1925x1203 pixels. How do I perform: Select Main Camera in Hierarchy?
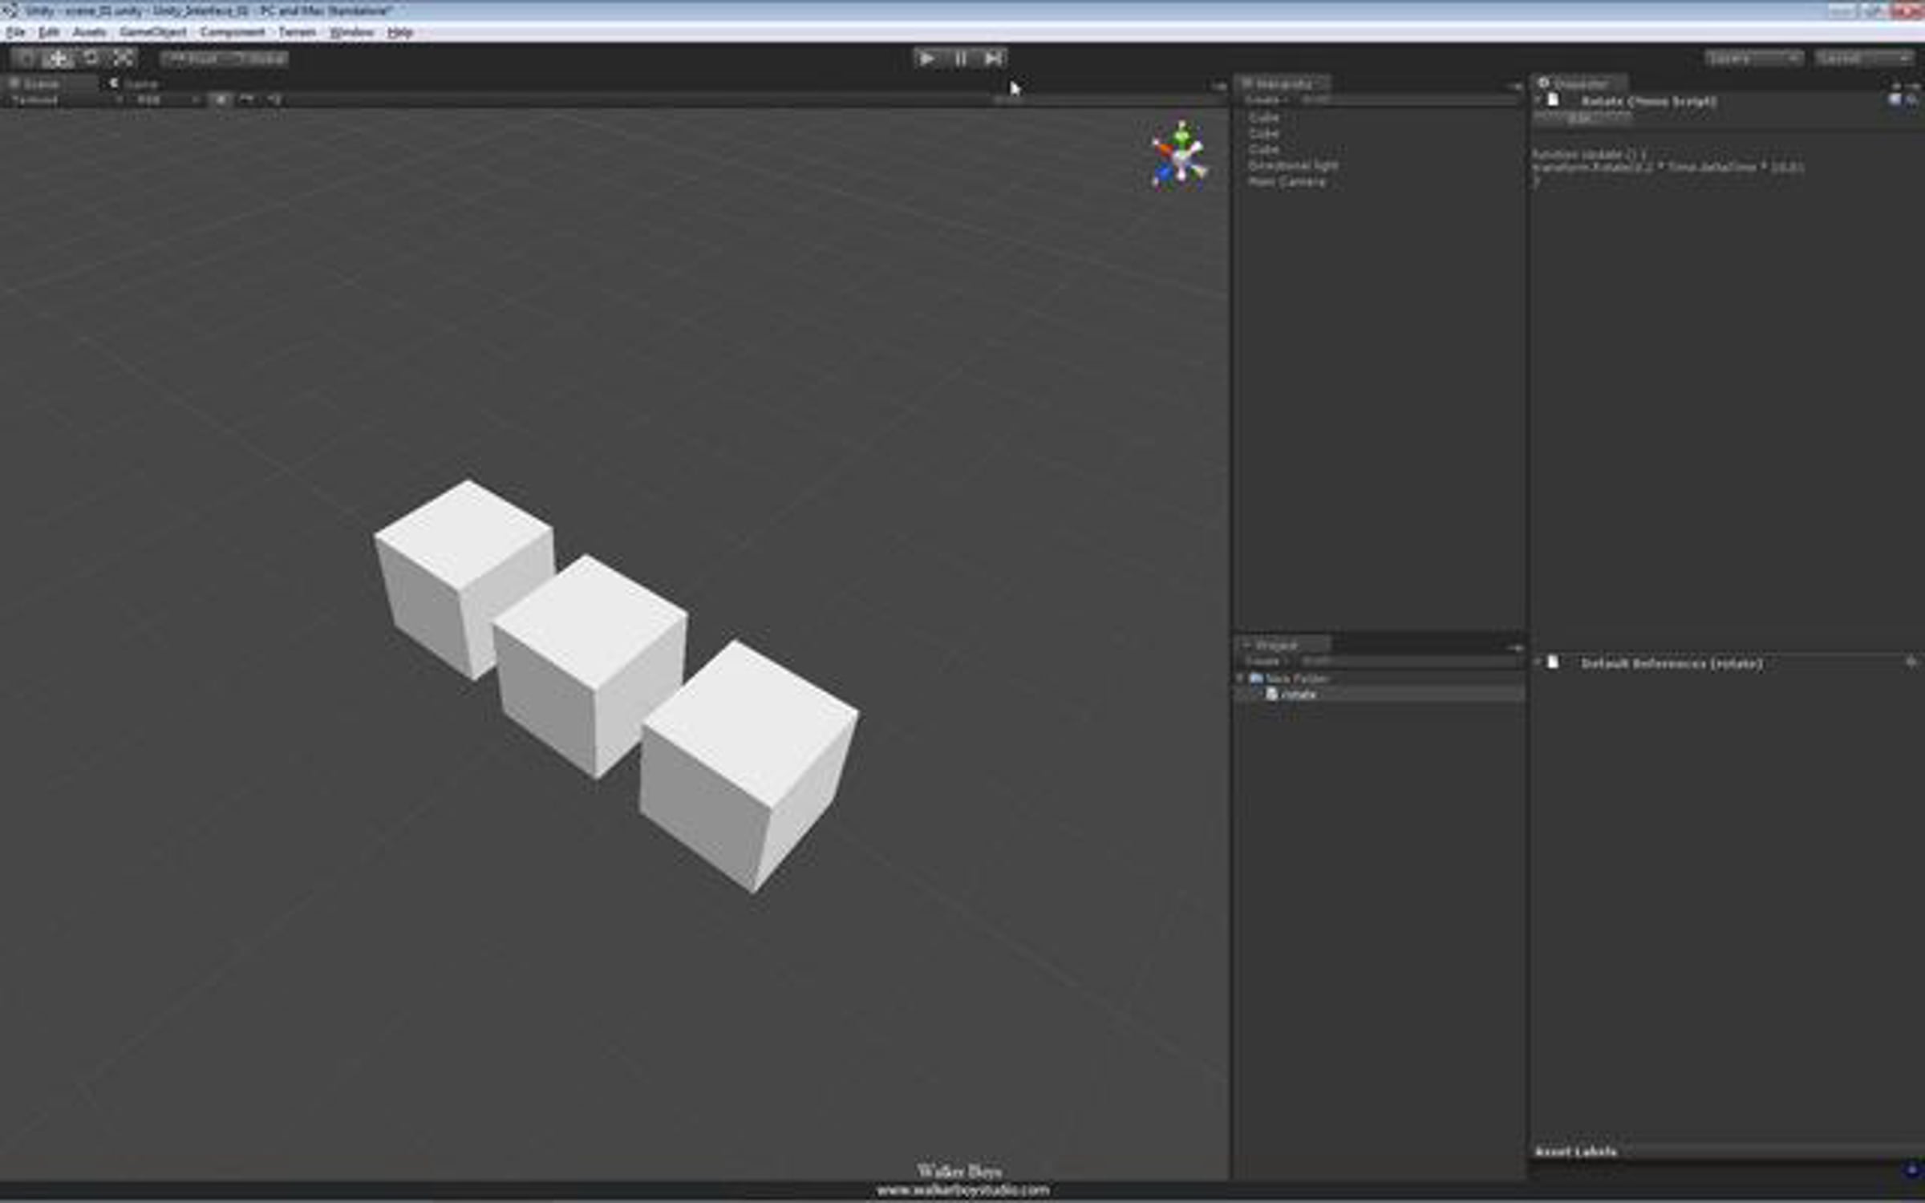pos(1378,182)
